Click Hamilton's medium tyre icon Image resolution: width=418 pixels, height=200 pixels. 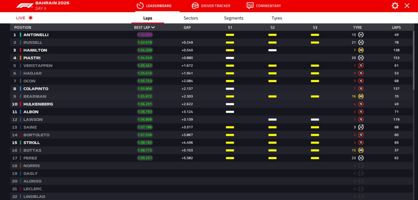pyautogui.click(x=361, y=50)
